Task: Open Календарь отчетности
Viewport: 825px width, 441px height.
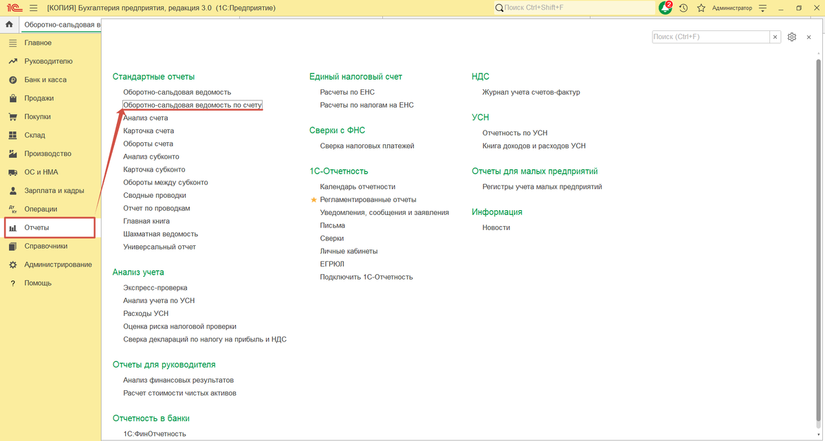Action: 357,187
